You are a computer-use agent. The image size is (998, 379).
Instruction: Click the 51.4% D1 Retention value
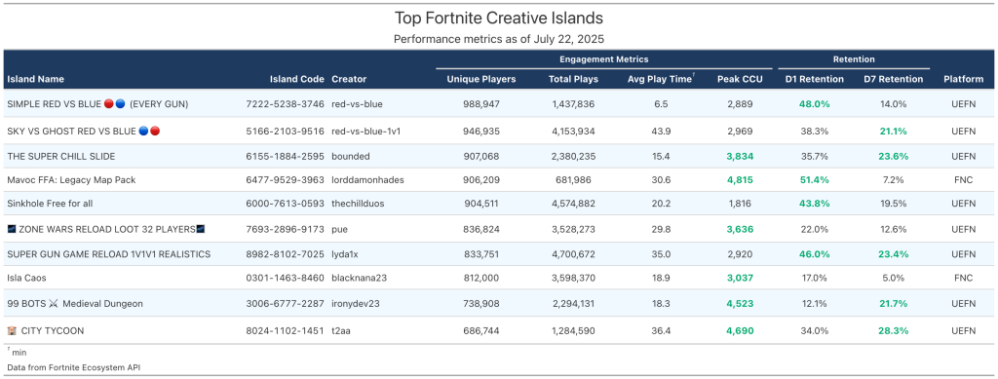point(815,180)
